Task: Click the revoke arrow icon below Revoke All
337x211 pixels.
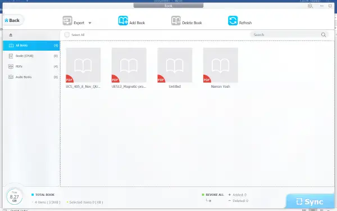Action: [208, 200]
